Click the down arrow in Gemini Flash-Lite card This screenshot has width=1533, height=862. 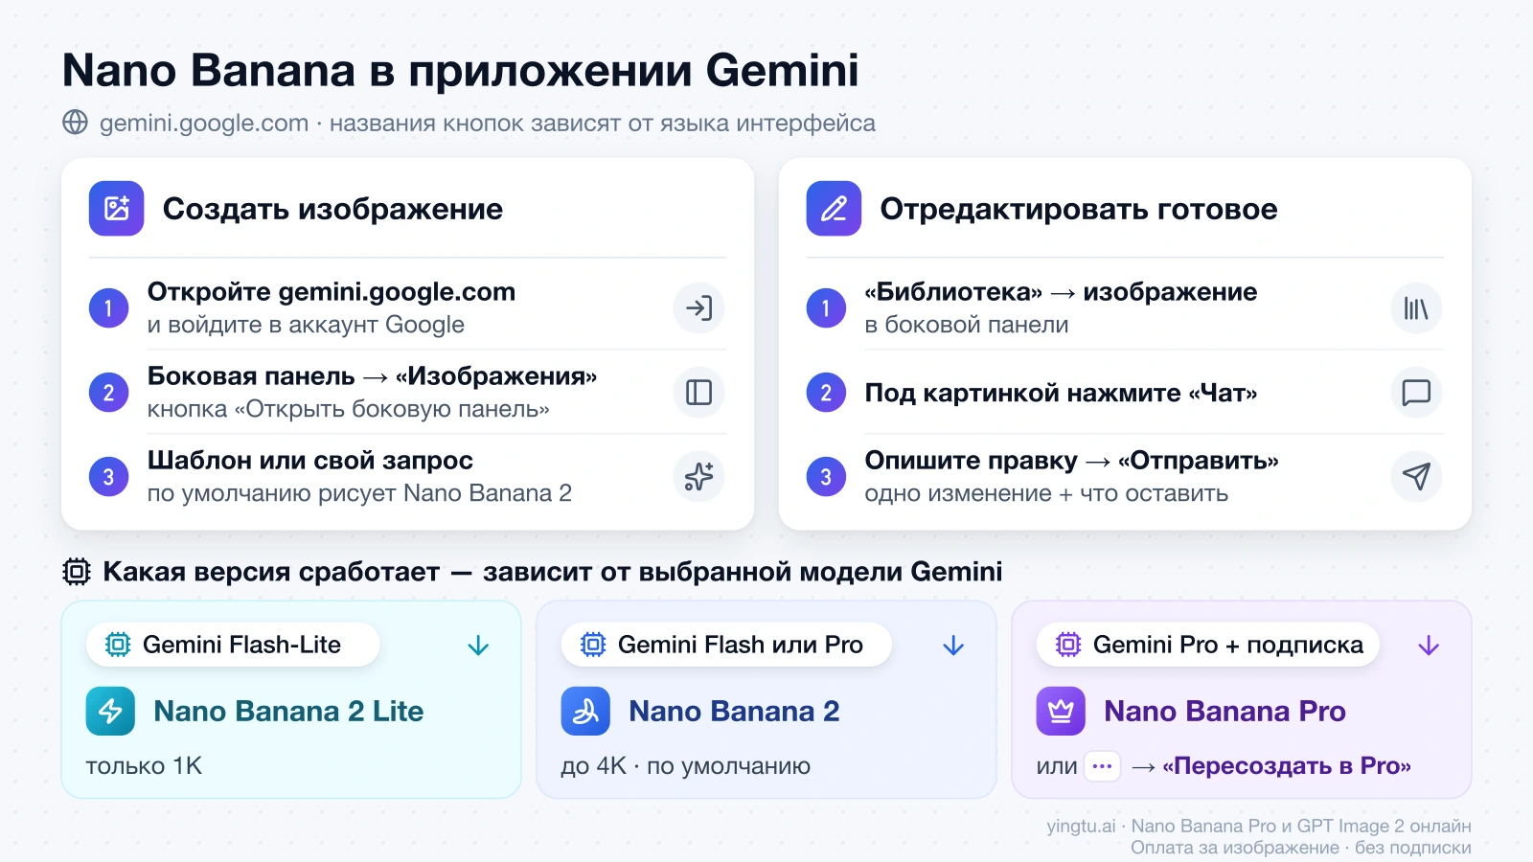pos(478,646)
